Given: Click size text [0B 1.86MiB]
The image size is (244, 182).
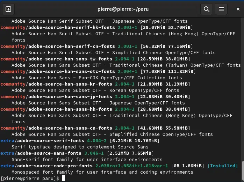Looking at the screenshot, I should (188, 166).
